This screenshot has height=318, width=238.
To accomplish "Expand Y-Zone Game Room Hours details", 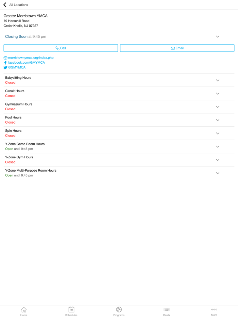I will (218, 147).
